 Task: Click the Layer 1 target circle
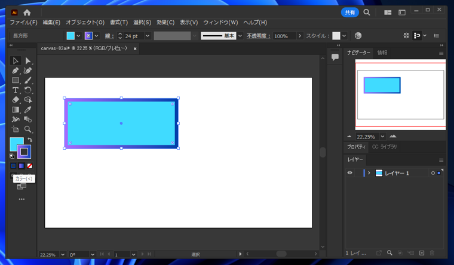pos(433,173)
